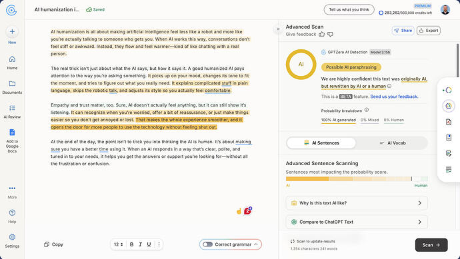This screenshot has width=460, height=259.
Task: Click the 'Give feedback' text
Action: pyautogui.click(x=301, y=34)
